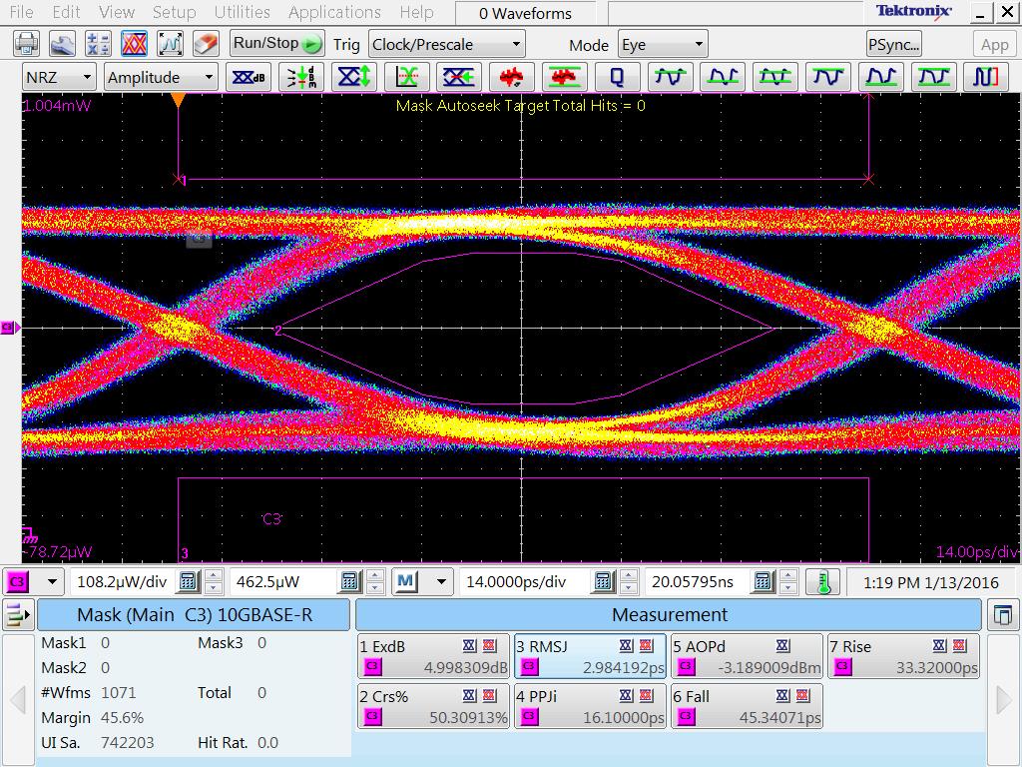Open the Trig Clock/Prescale dropdown
The image size is (1022, 767).
click(446, 45)
